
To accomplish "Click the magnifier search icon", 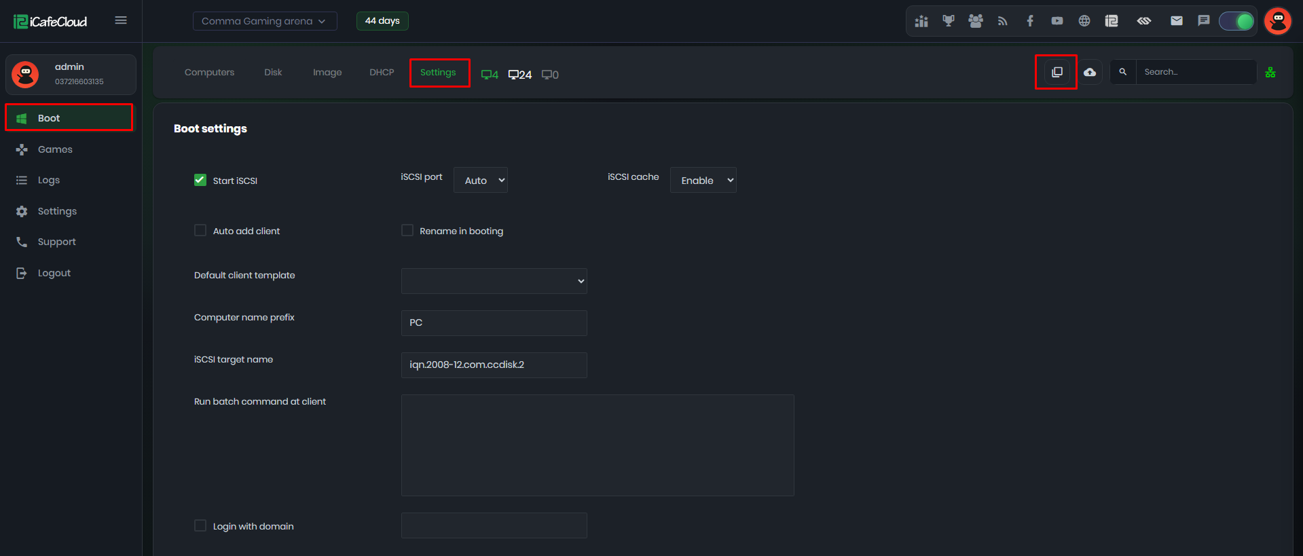I will (1123, 72).
